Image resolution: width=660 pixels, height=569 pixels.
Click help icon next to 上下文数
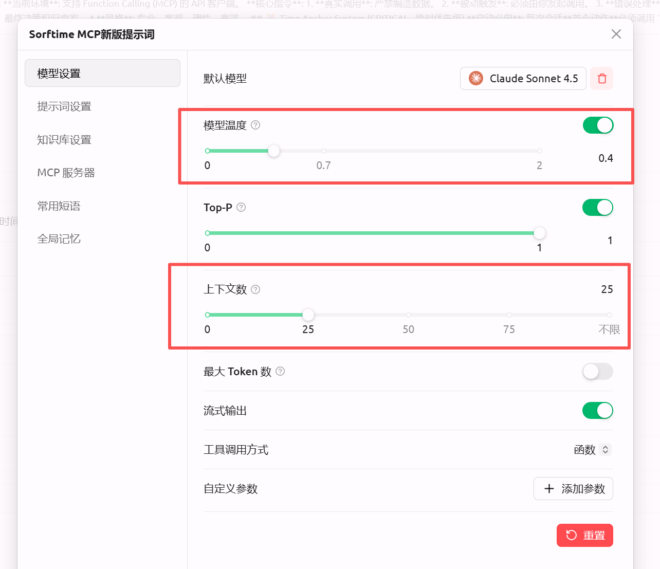click(255, 289)
